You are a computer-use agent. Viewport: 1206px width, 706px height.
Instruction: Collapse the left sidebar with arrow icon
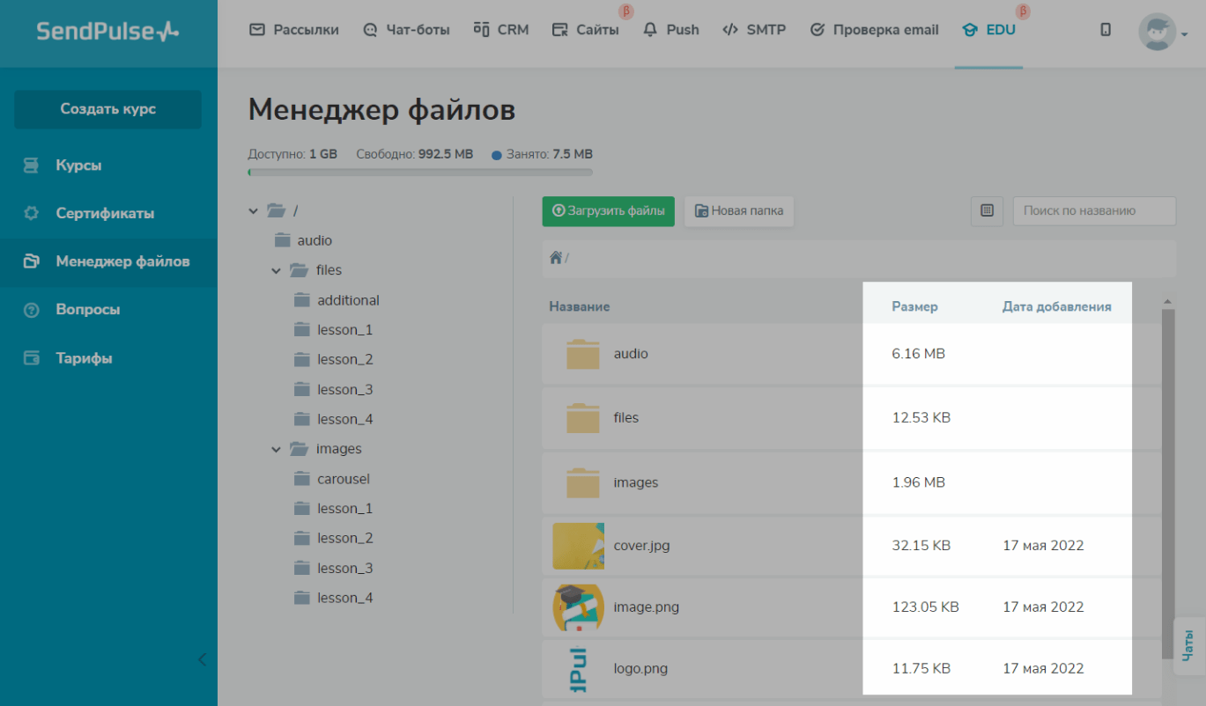tap(202, 658)
